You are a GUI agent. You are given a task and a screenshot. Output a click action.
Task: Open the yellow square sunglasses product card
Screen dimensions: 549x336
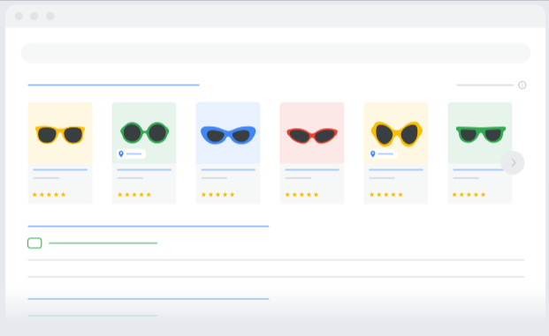[60, 153]
